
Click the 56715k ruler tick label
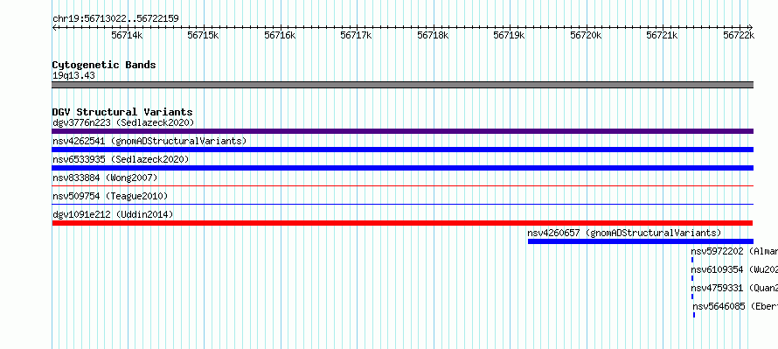(204, 35)
